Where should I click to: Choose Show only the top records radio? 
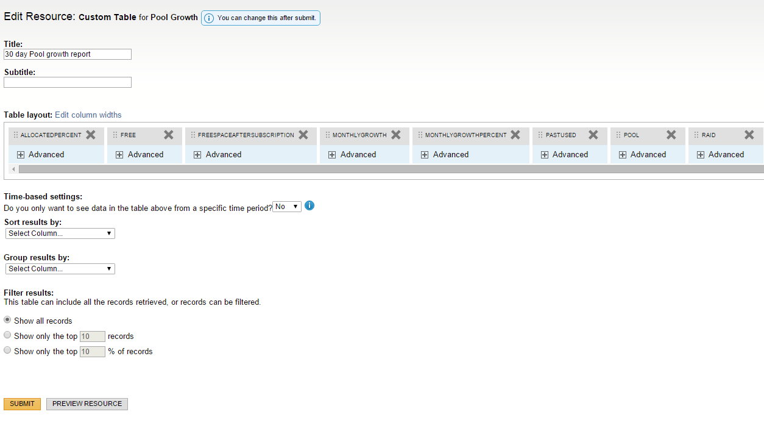pos(7,335)
